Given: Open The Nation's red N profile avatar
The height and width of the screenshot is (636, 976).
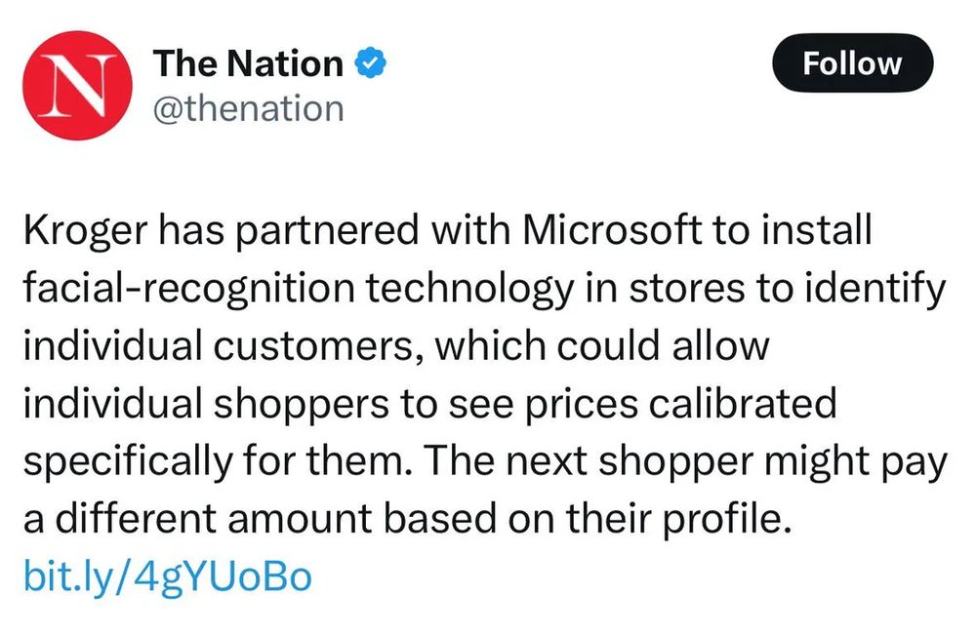Looking at the screenshot, I should [77, 85].
